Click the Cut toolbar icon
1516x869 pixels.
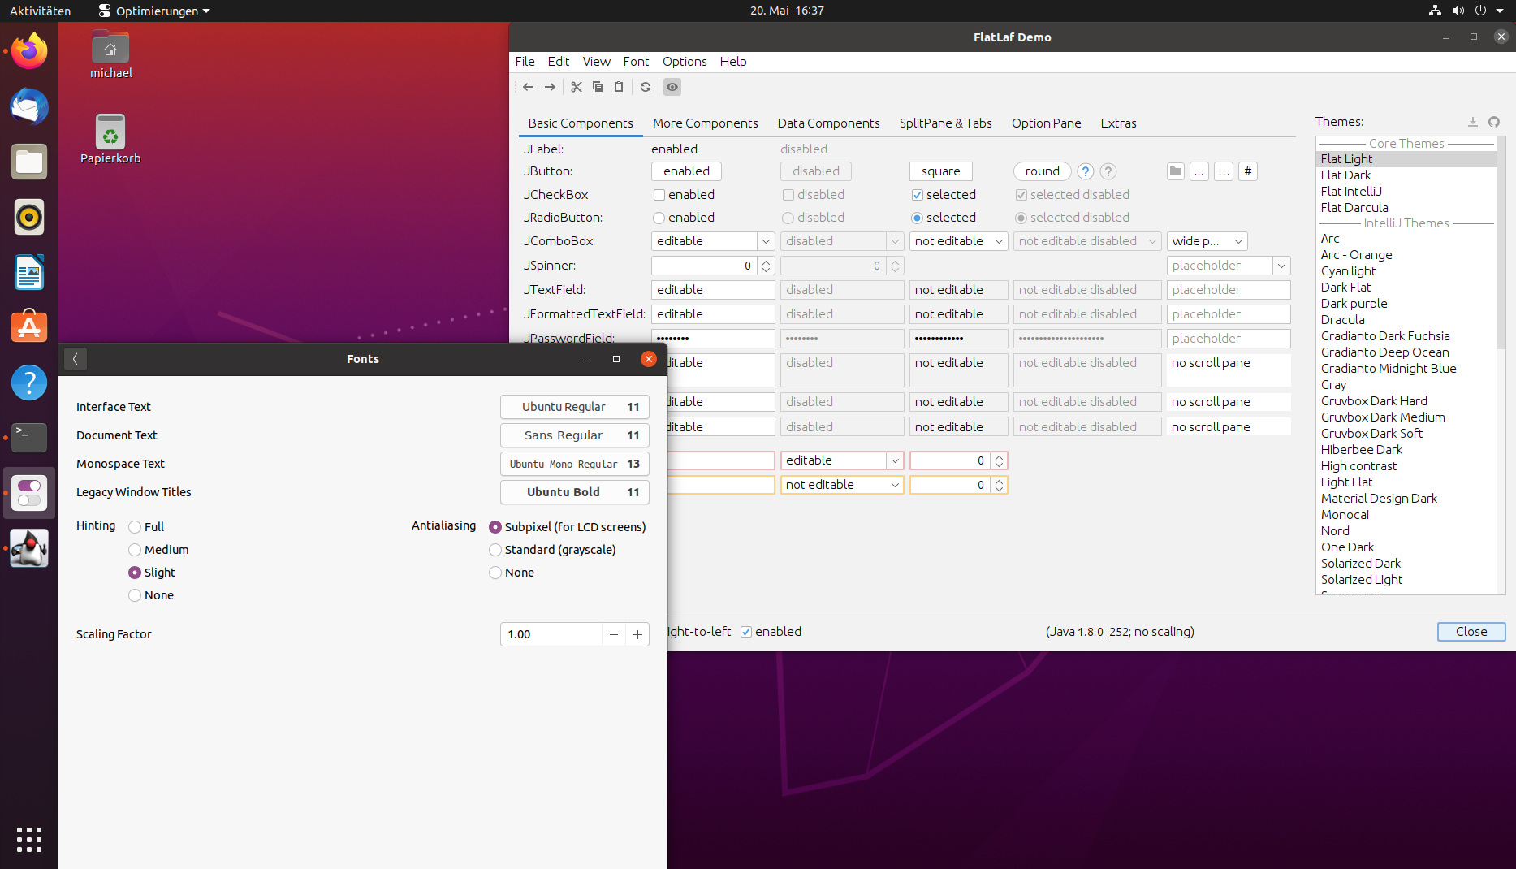[577, 87]
